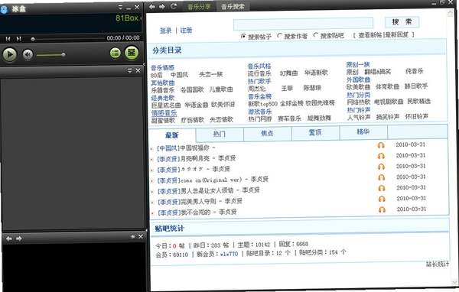Open the 最新回复 link
This screenshot has width=459, height=292.
[x=396, y=34]
